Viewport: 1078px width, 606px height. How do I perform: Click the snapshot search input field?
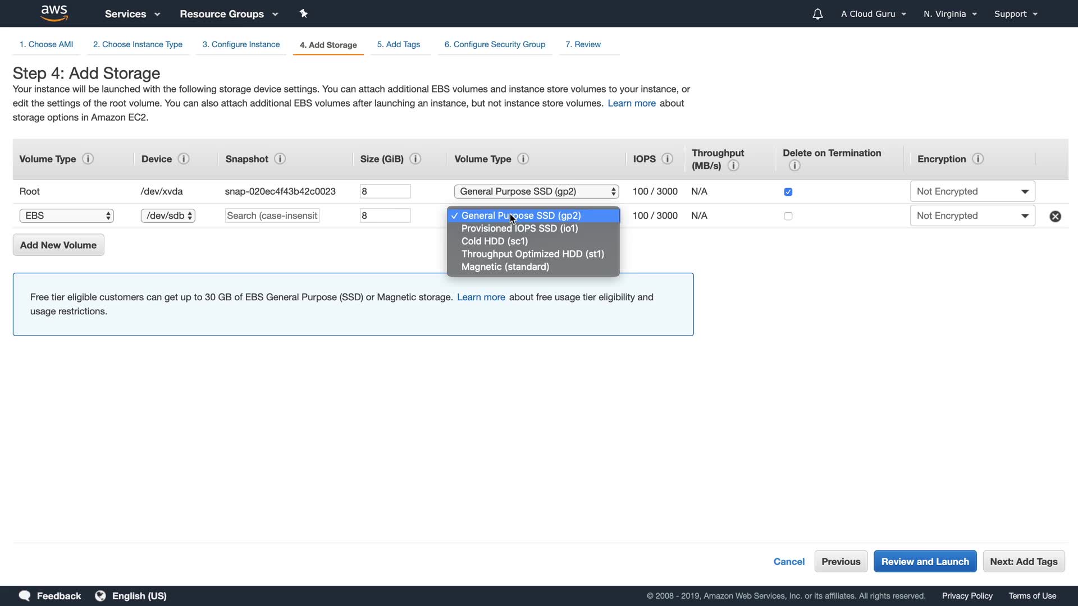tap(272, 216)
